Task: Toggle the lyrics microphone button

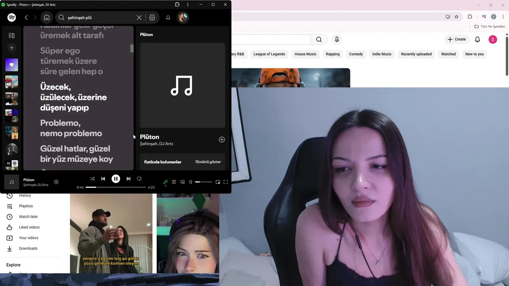Action: pos(165,182)
